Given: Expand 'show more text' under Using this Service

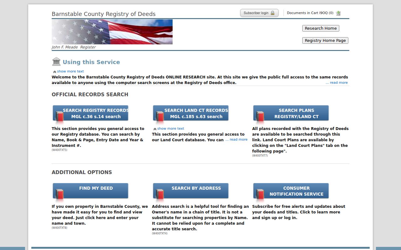Looking at the screenshot, I should point(70,71).
